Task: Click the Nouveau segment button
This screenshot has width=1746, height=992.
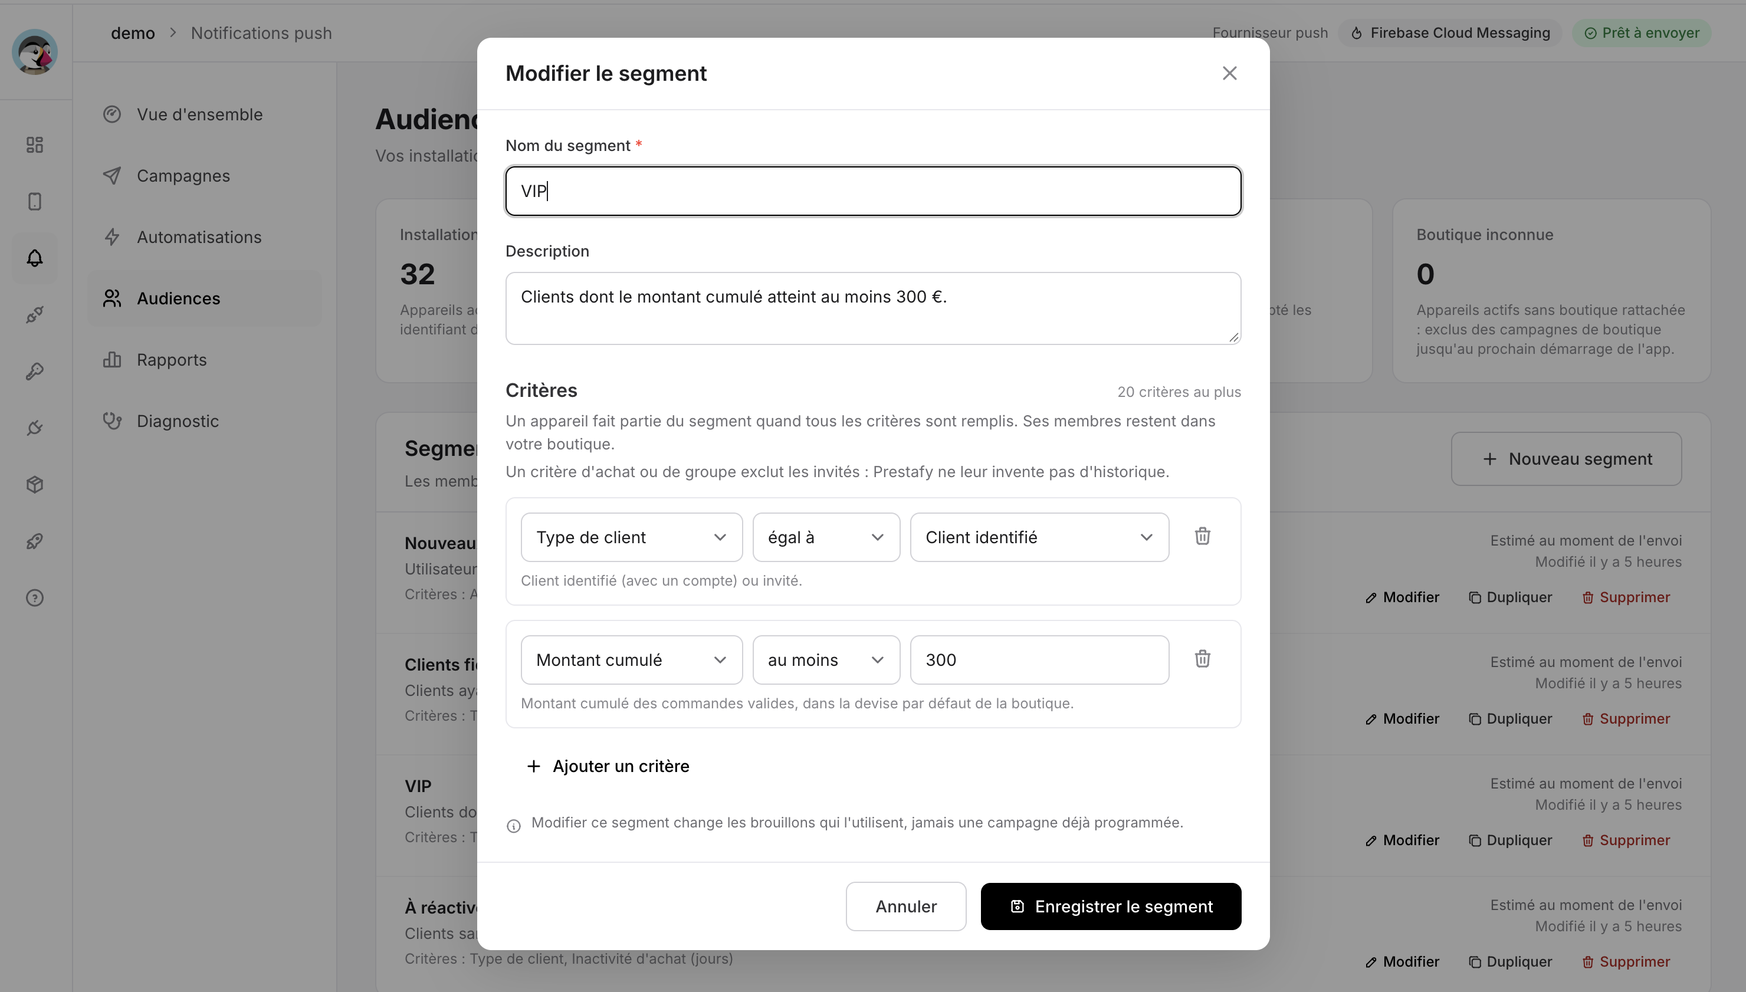Action: [1566, 458]
